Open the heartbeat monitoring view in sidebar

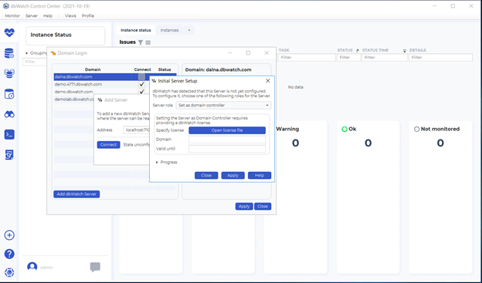pos(9,32)
